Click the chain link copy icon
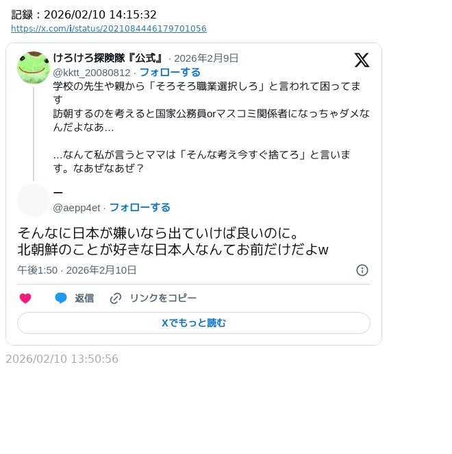This screenshot has width=452, height=454. pos(116,298)
